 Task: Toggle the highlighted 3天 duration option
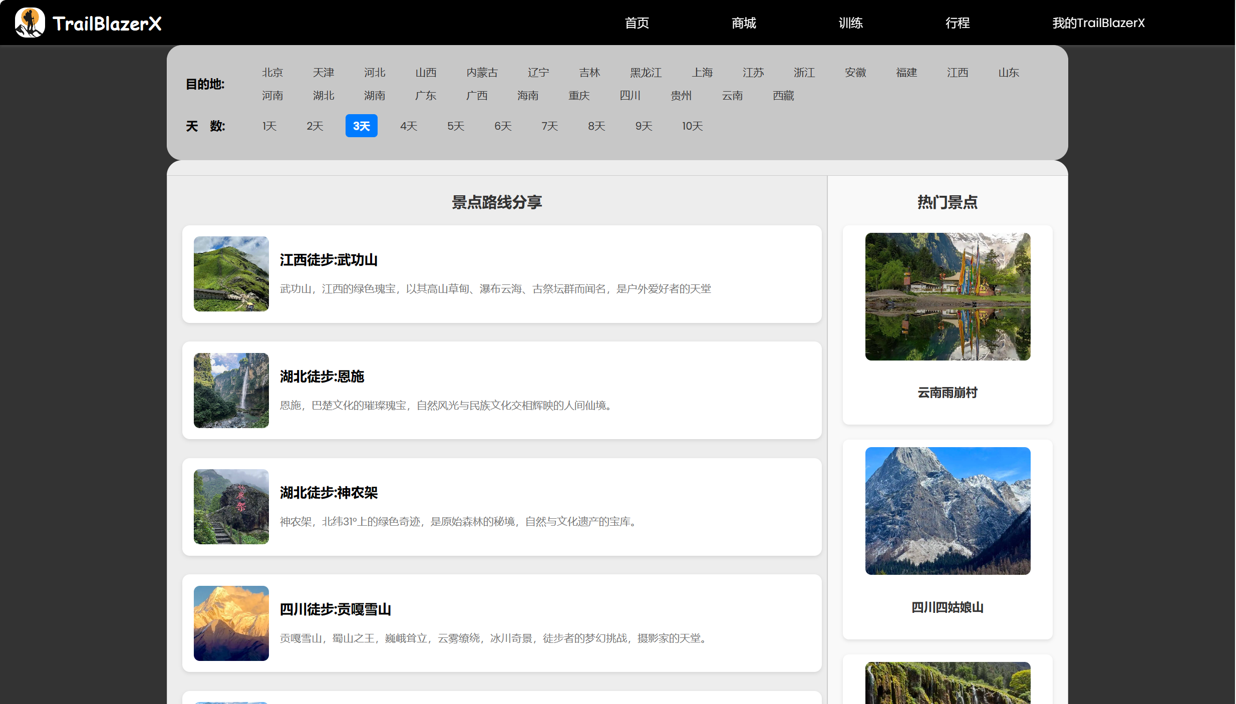(x=361, y=126)
